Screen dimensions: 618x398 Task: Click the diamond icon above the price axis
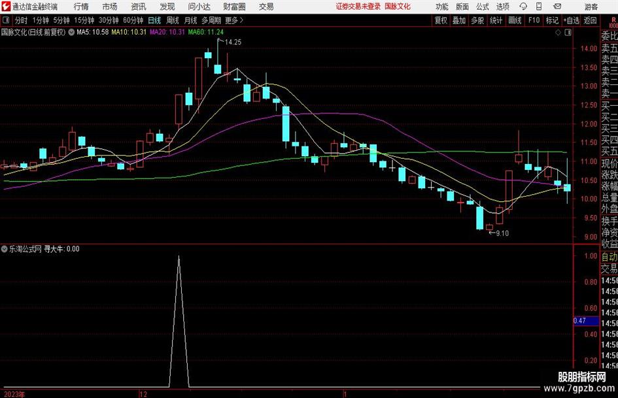pos(558,33)
